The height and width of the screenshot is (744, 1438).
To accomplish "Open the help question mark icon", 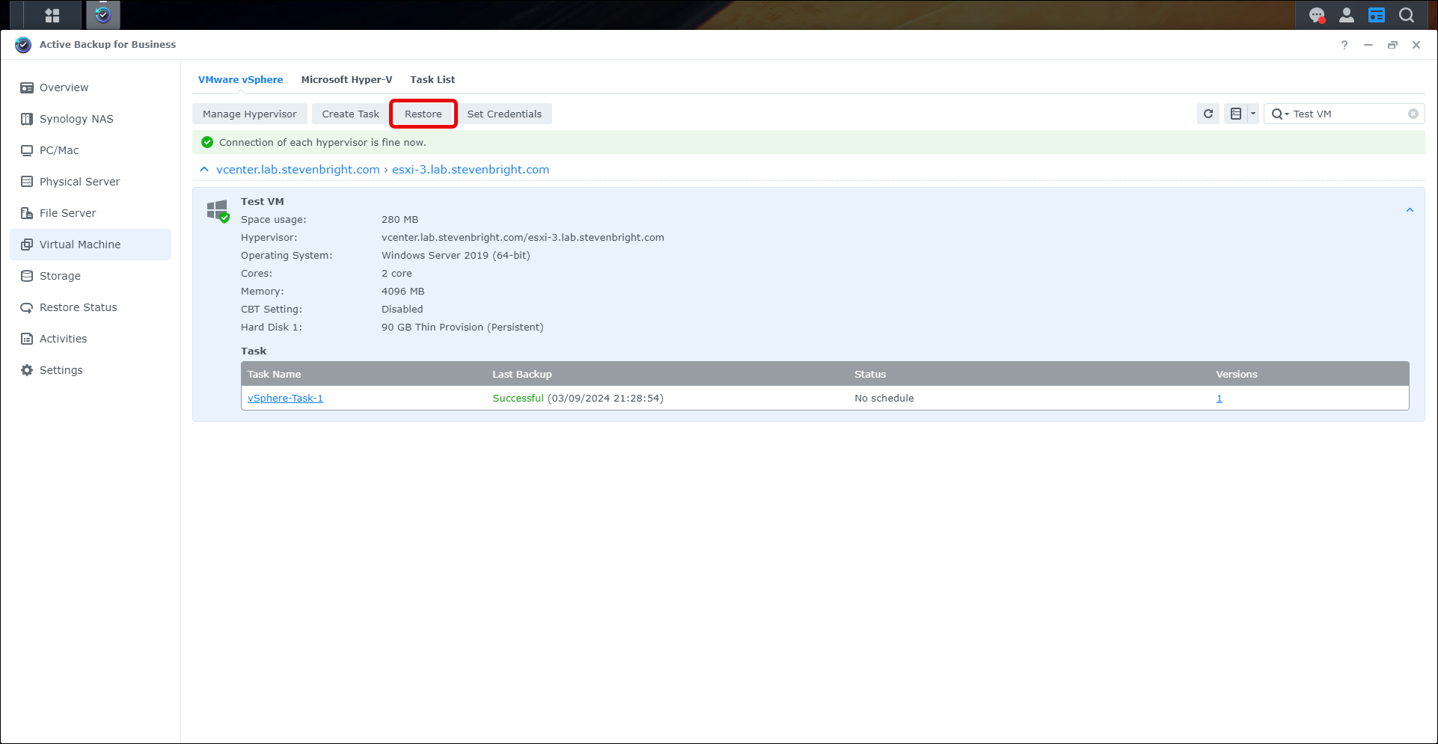I will click(1344, 45).
